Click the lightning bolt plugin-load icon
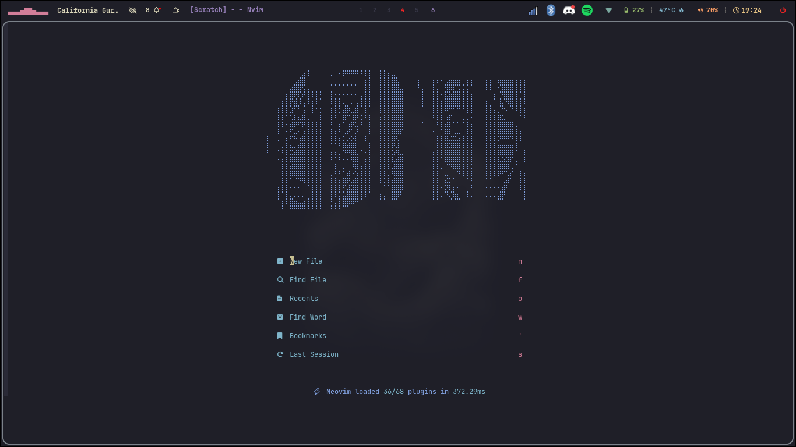The height and width of the screenshot is (447, 796). pyautogui.click(x=316, y=391)
